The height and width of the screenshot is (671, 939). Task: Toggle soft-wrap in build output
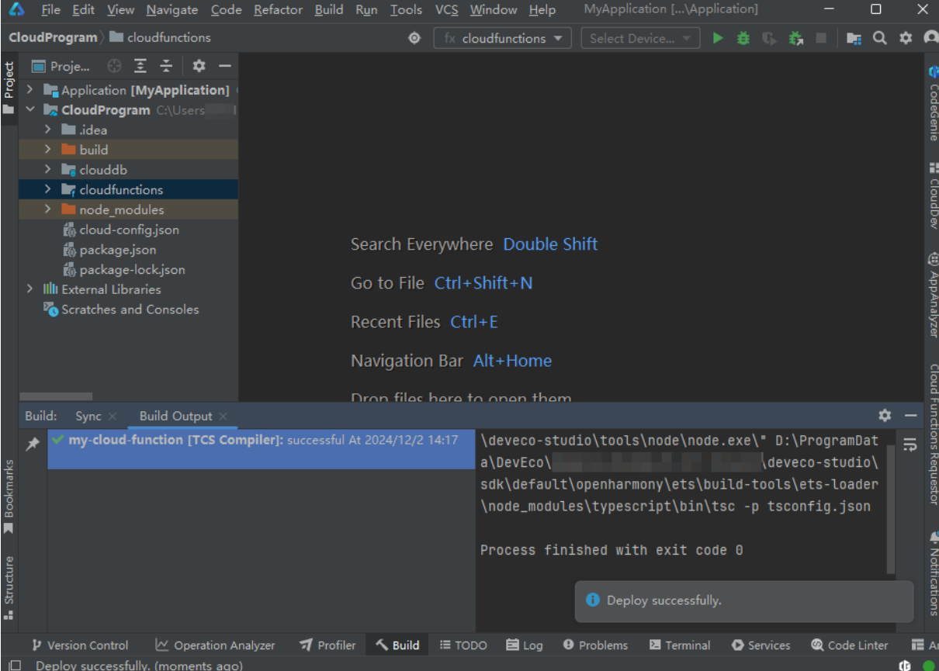pos(910,444)
